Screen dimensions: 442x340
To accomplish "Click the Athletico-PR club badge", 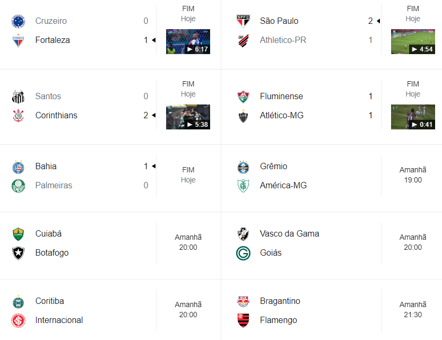I will (x=243, y=40).
